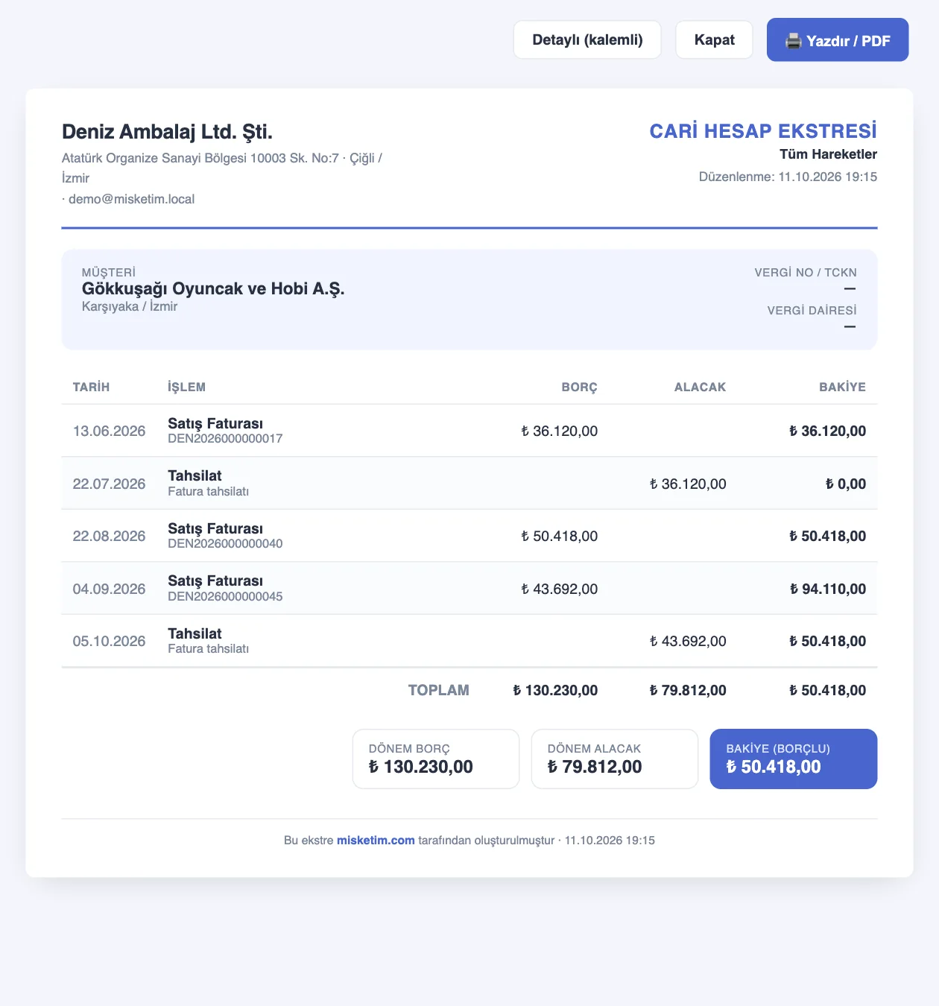Screen dimensions: 939x1006
Task: Click the Deniz Ambalaj Ltd. Şti. company name
Action: click(x=167, y=132)
